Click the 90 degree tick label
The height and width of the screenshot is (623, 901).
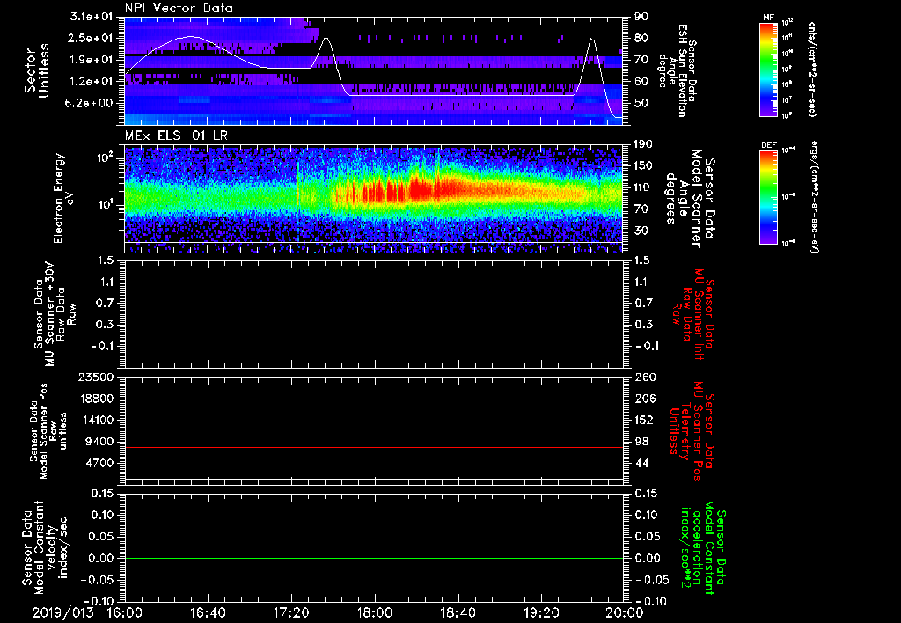coord(641,17)
